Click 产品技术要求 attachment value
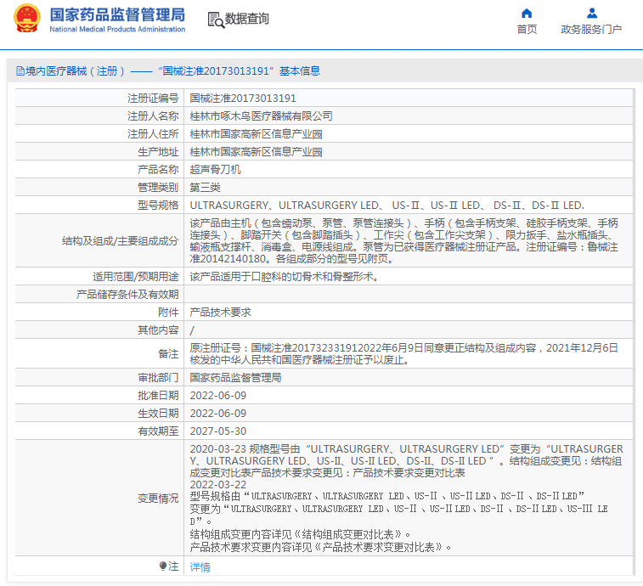643x586 pixels. 220,312
